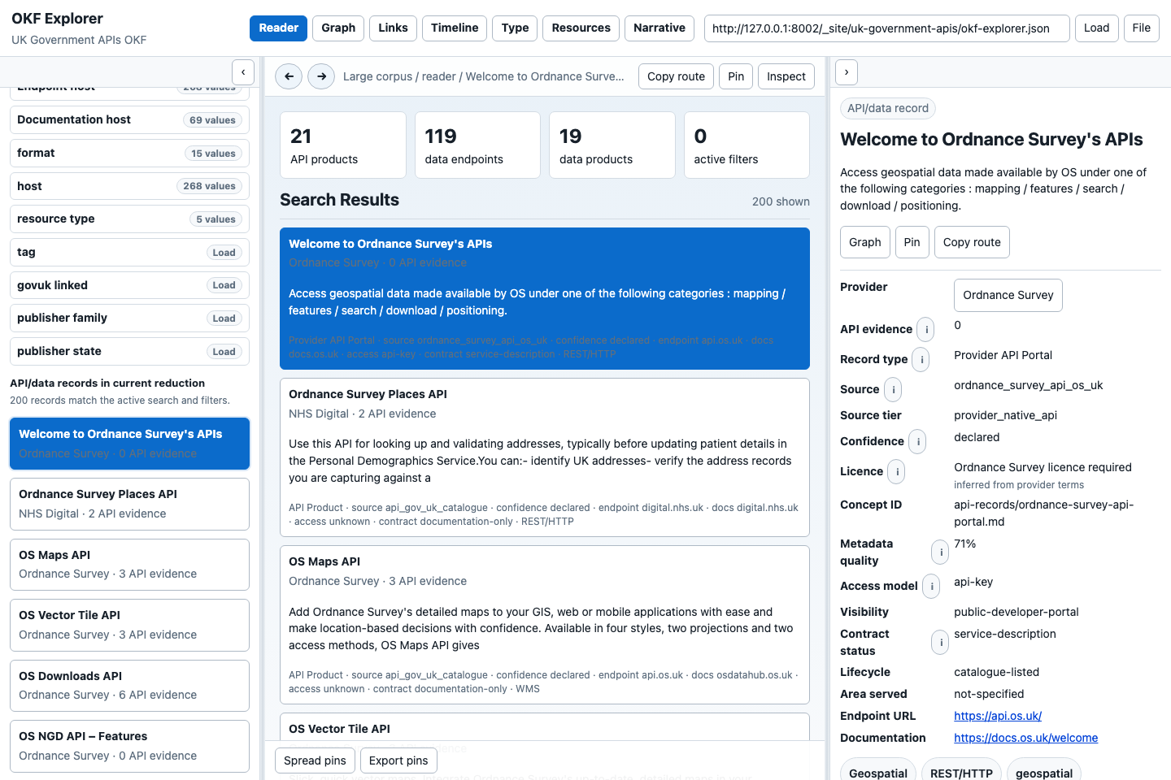
Task: Show info for Licence field
Action: pyautogui.click(x=896, y=471)
